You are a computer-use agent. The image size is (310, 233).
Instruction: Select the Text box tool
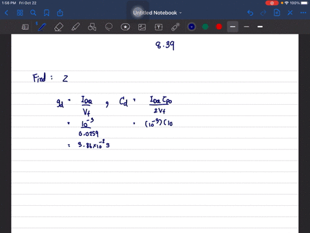pyautogui.click(x=159, y=27)
